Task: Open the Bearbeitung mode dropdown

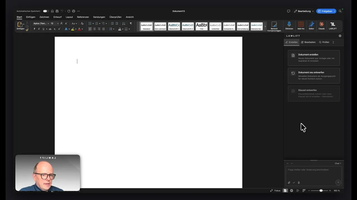Action: (x=304, y=11)
